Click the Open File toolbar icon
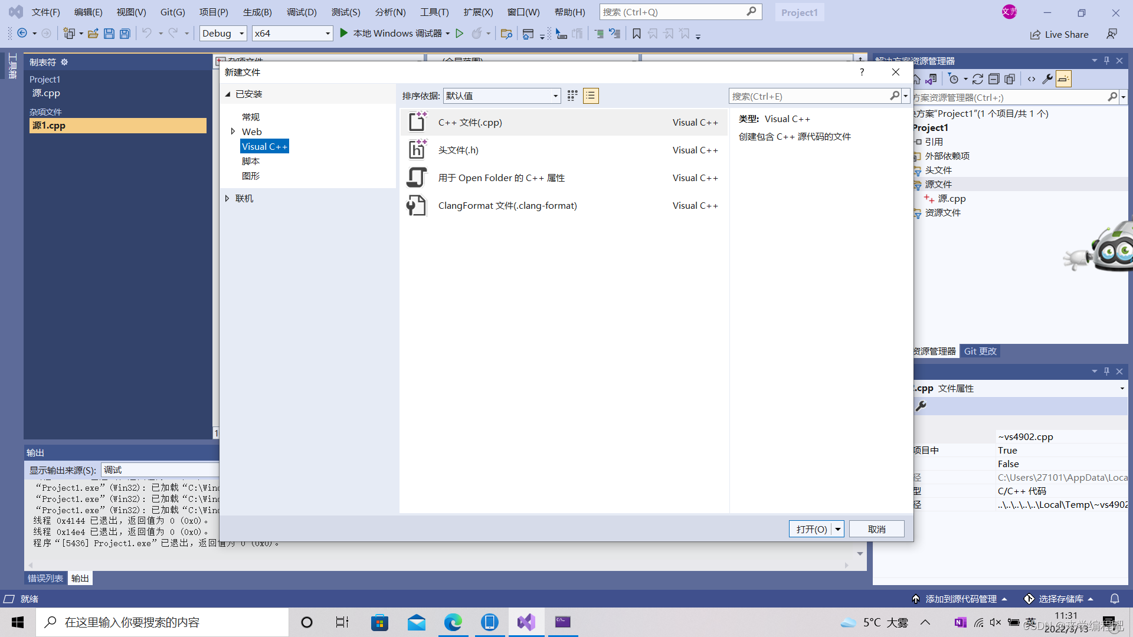 tap(93, 34)
